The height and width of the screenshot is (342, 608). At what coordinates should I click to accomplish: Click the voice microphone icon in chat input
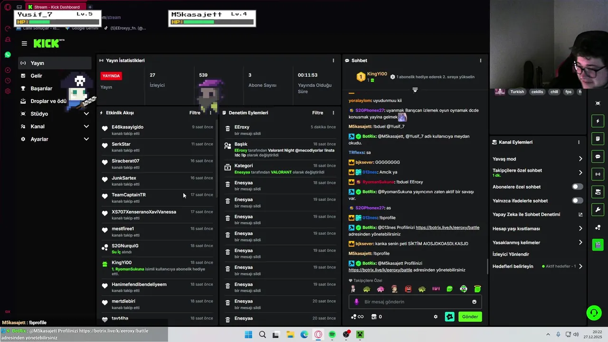pos(357,302)
